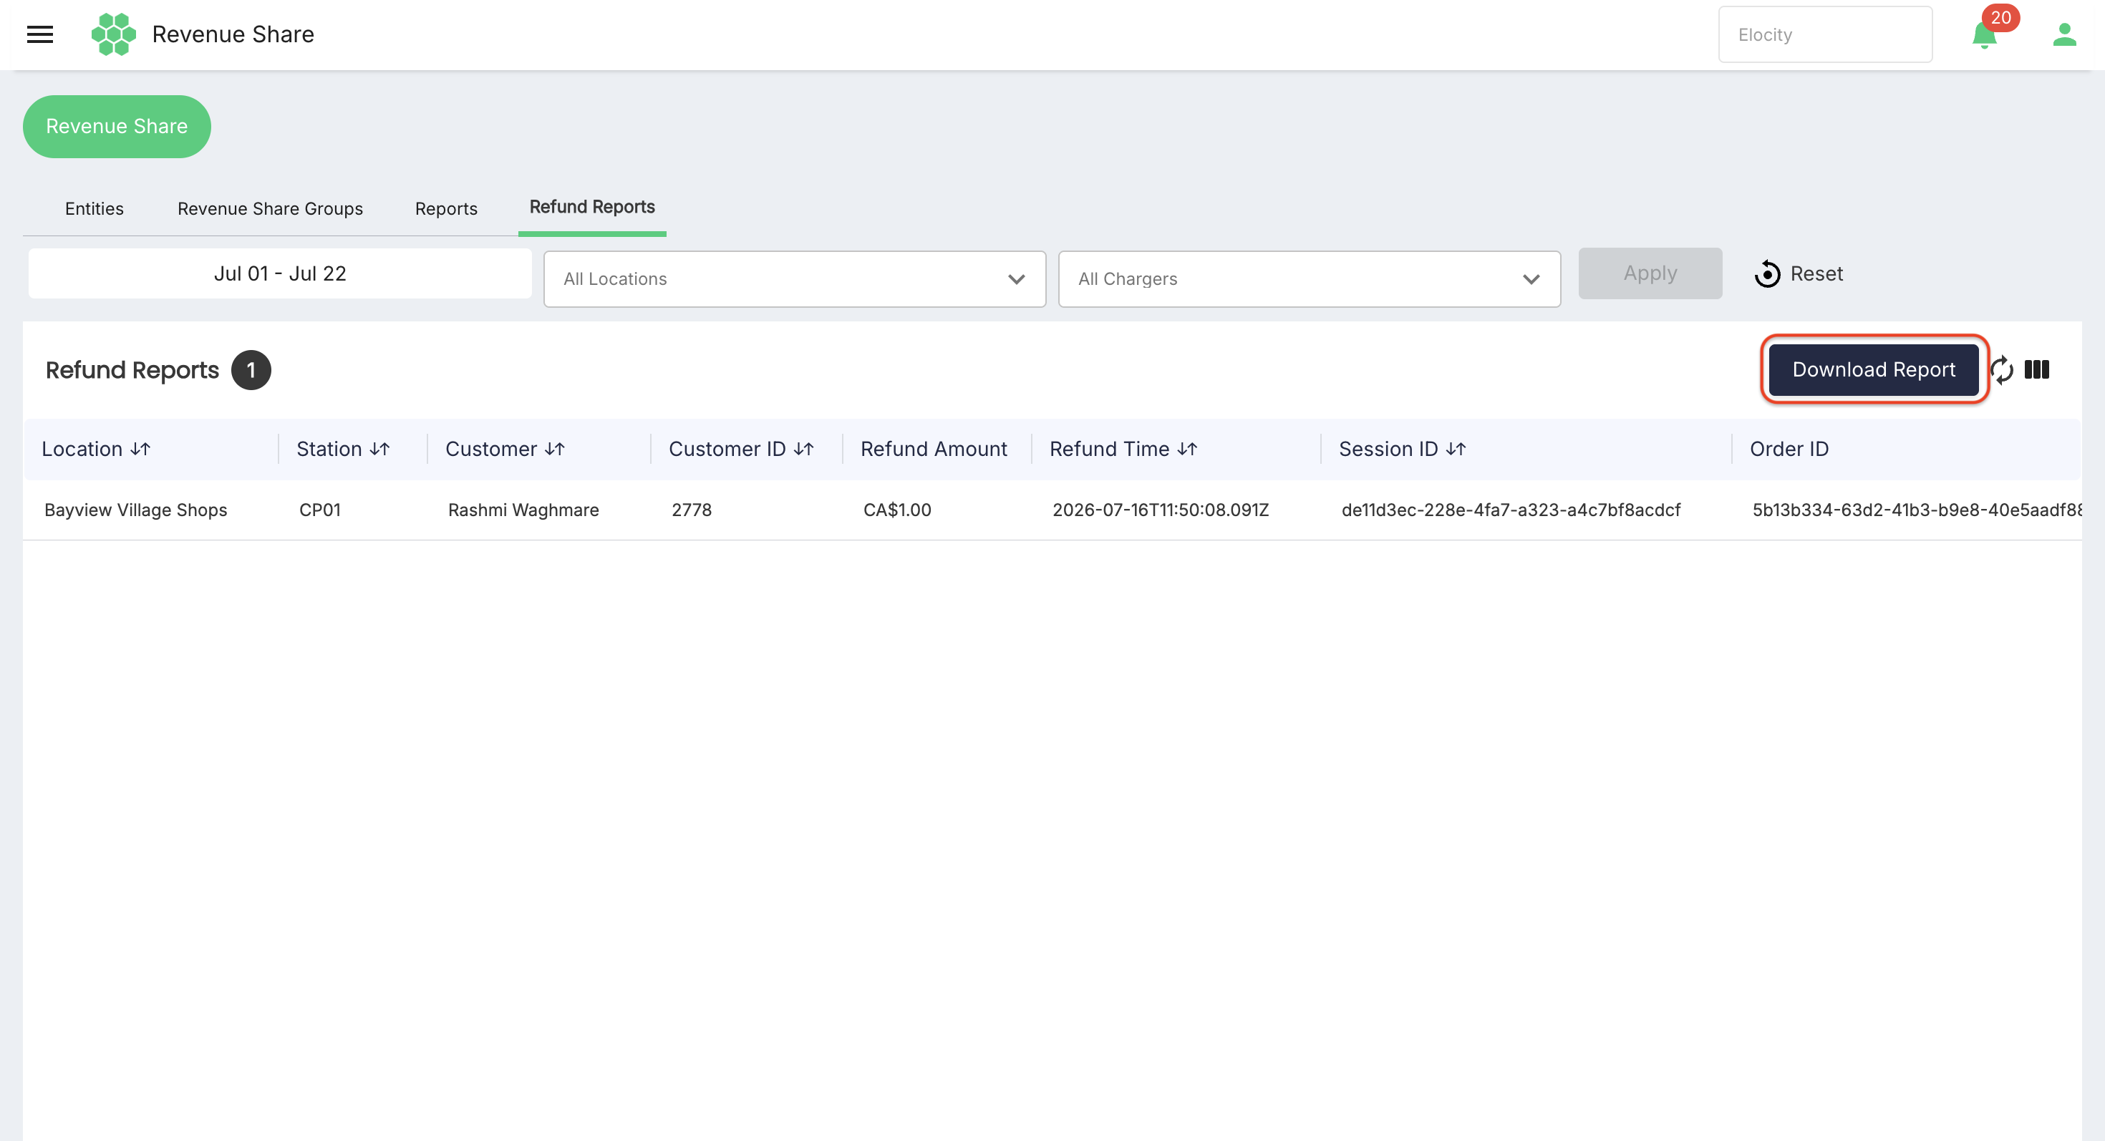Screen dimensions: 2105x1141
Task: Click the refresh table icon
Action: pyautogui.click(x=2001, y=370)
